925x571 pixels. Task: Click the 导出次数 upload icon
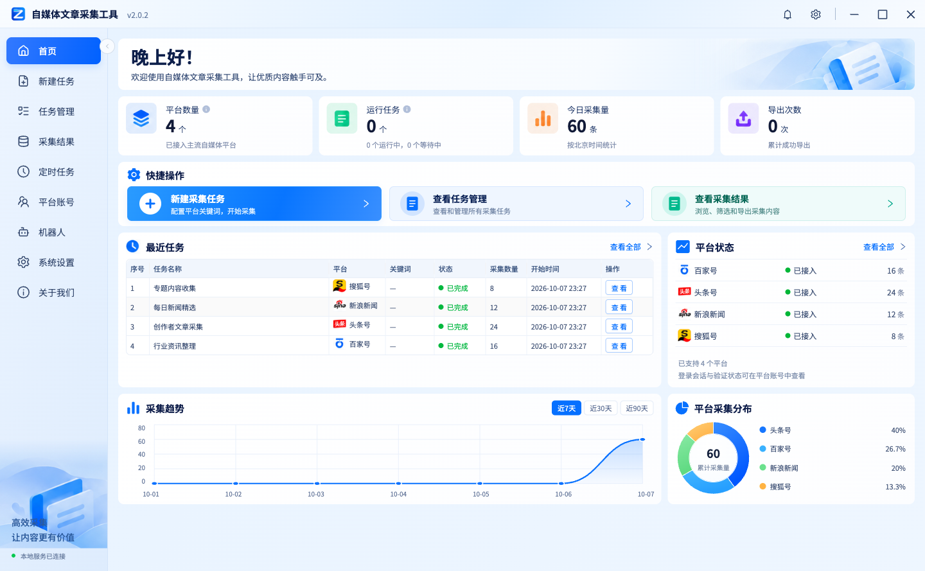[743, 118]
